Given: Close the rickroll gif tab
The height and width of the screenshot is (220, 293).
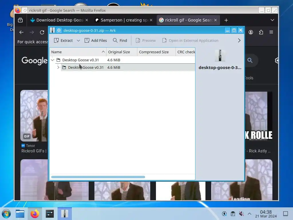Looking at the screenshot, I should (215, 20).
